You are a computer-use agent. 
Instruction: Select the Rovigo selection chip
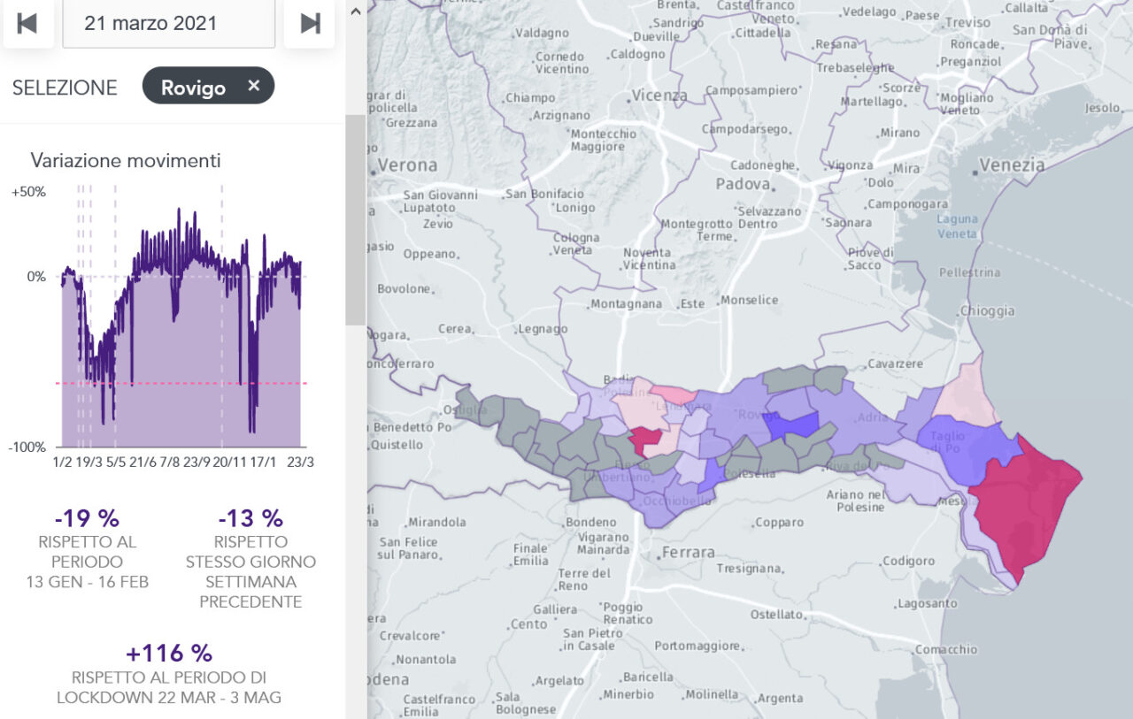193,87
